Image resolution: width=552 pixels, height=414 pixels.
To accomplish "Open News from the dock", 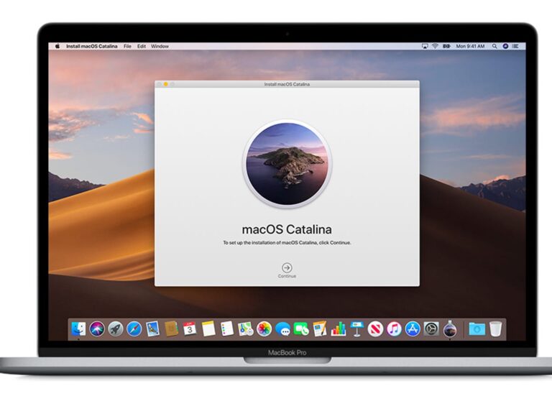I will click(x=376, y=329).
